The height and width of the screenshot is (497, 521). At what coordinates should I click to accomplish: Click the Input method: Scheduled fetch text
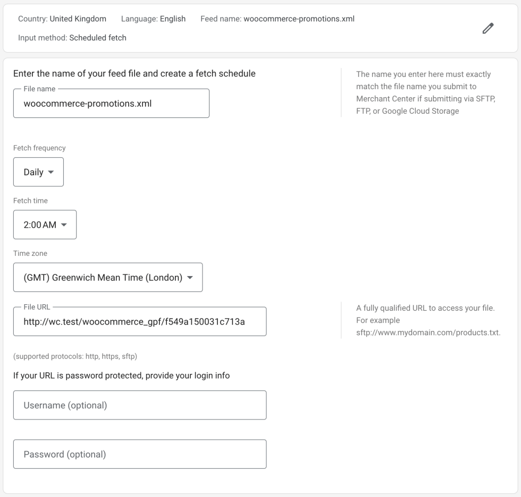point(72,38)
